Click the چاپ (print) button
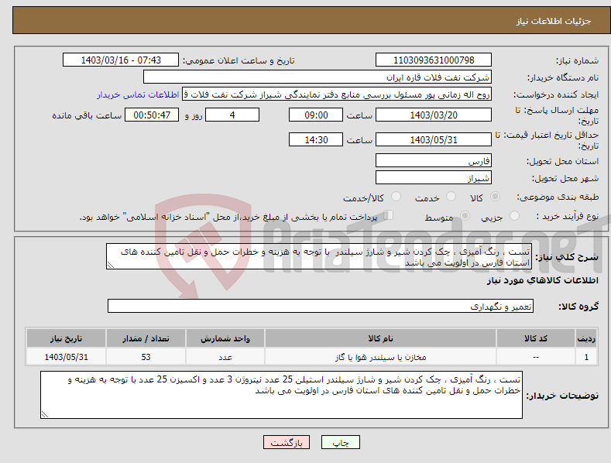 coord(340,442)
